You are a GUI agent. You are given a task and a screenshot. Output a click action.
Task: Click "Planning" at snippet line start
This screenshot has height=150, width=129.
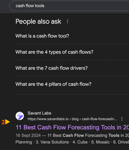click(24, 142)
